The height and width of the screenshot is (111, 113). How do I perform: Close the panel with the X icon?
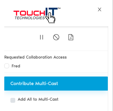[100, 9]
